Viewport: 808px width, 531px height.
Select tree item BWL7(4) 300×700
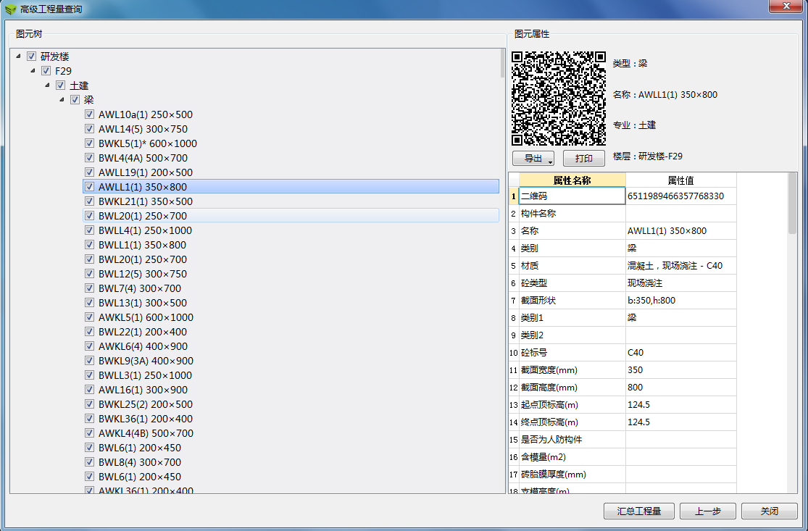click(140, 288)
